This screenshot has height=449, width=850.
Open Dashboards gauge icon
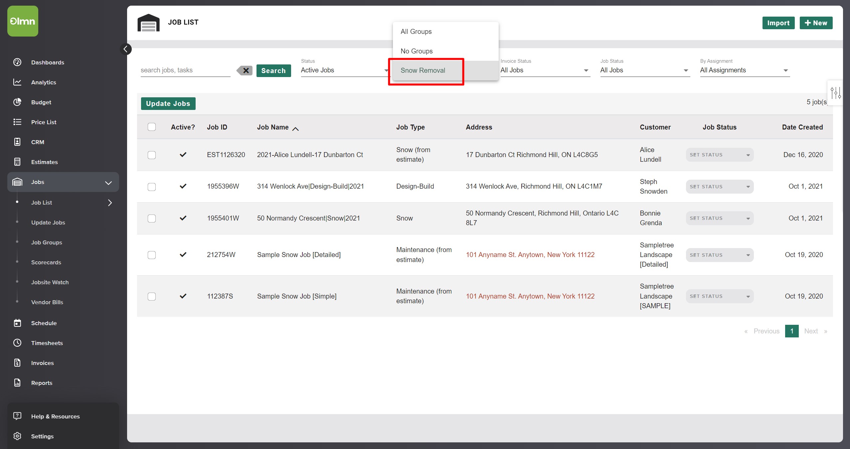pyautogui.click(x=17, y=62)
